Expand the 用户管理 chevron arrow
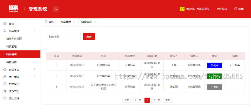Image resolution: width=251 pixels, height=112 pixels. 34,77
